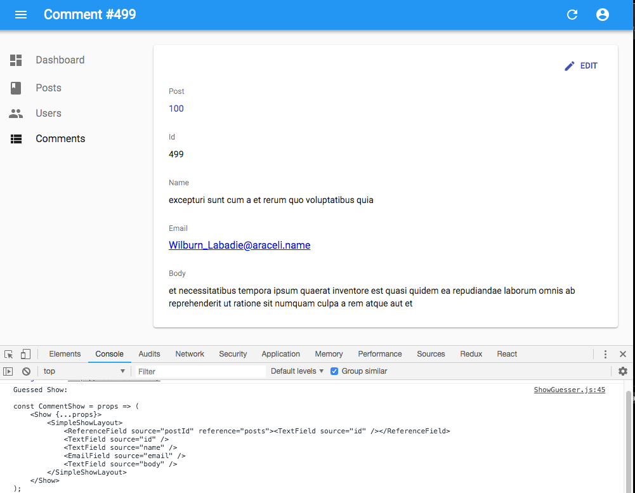
Task: Open the top JavaScript context dropdown
Action: (x=84, y=371)
